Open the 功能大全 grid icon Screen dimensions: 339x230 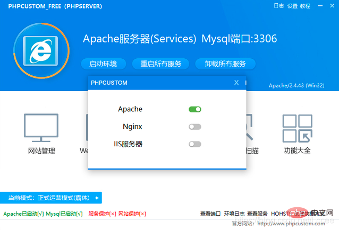point(297,128)
